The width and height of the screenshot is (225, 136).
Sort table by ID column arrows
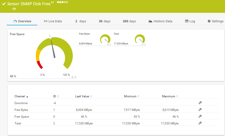pyautogui.click(x=58, y=96)
